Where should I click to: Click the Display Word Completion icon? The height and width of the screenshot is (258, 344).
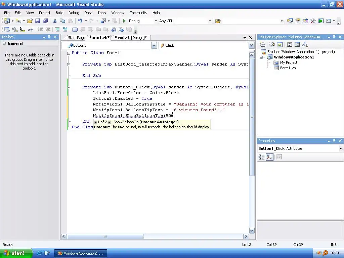[x=30, y=30]
